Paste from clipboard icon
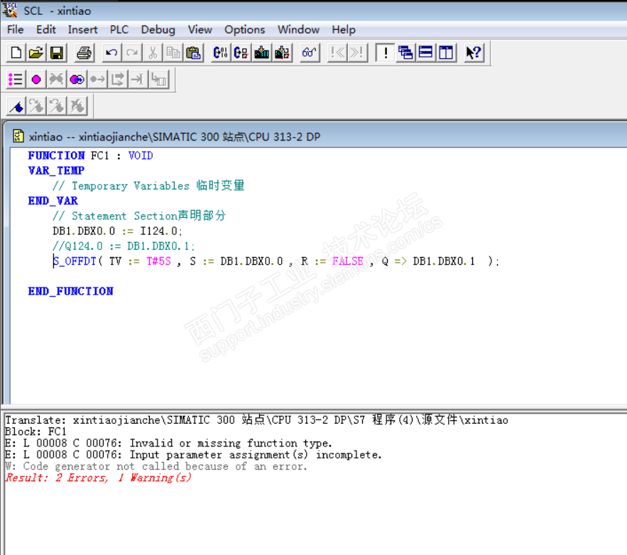 point(193,53)
